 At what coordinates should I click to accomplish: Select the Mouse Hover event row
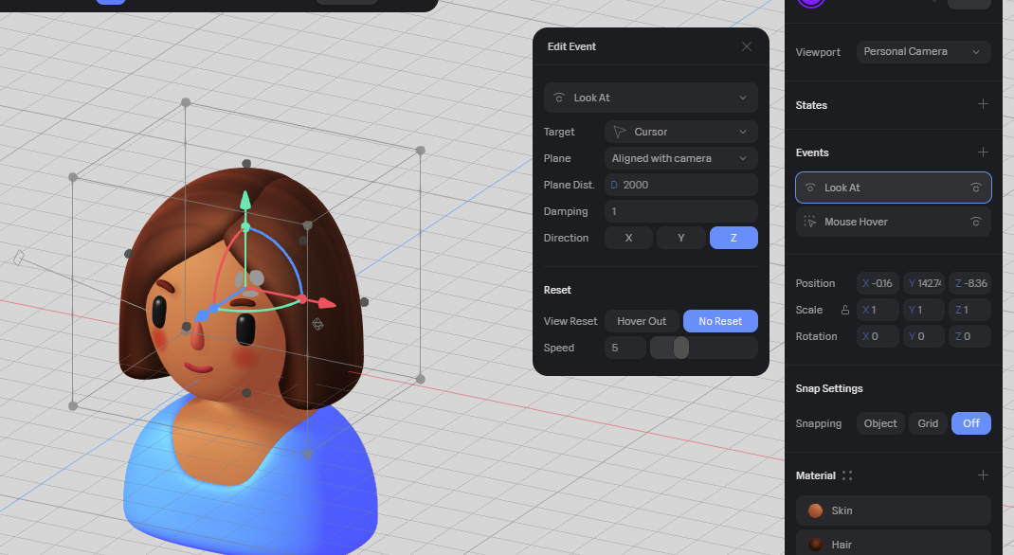coord(893,222)
